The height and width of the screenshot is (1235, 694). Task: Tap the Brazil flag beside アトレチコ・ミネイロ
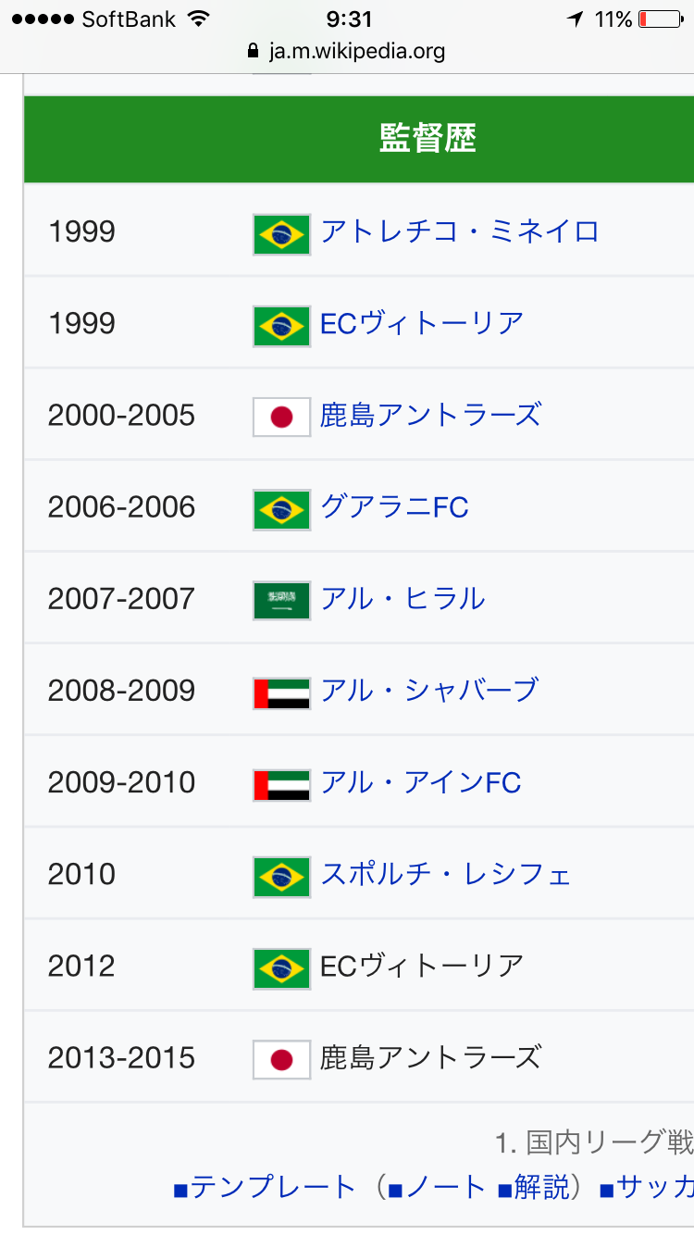click(x=281, y=234)
